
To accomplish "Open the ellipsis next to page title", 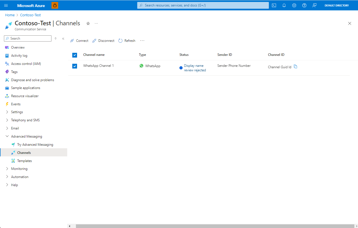I will (96, 24).
